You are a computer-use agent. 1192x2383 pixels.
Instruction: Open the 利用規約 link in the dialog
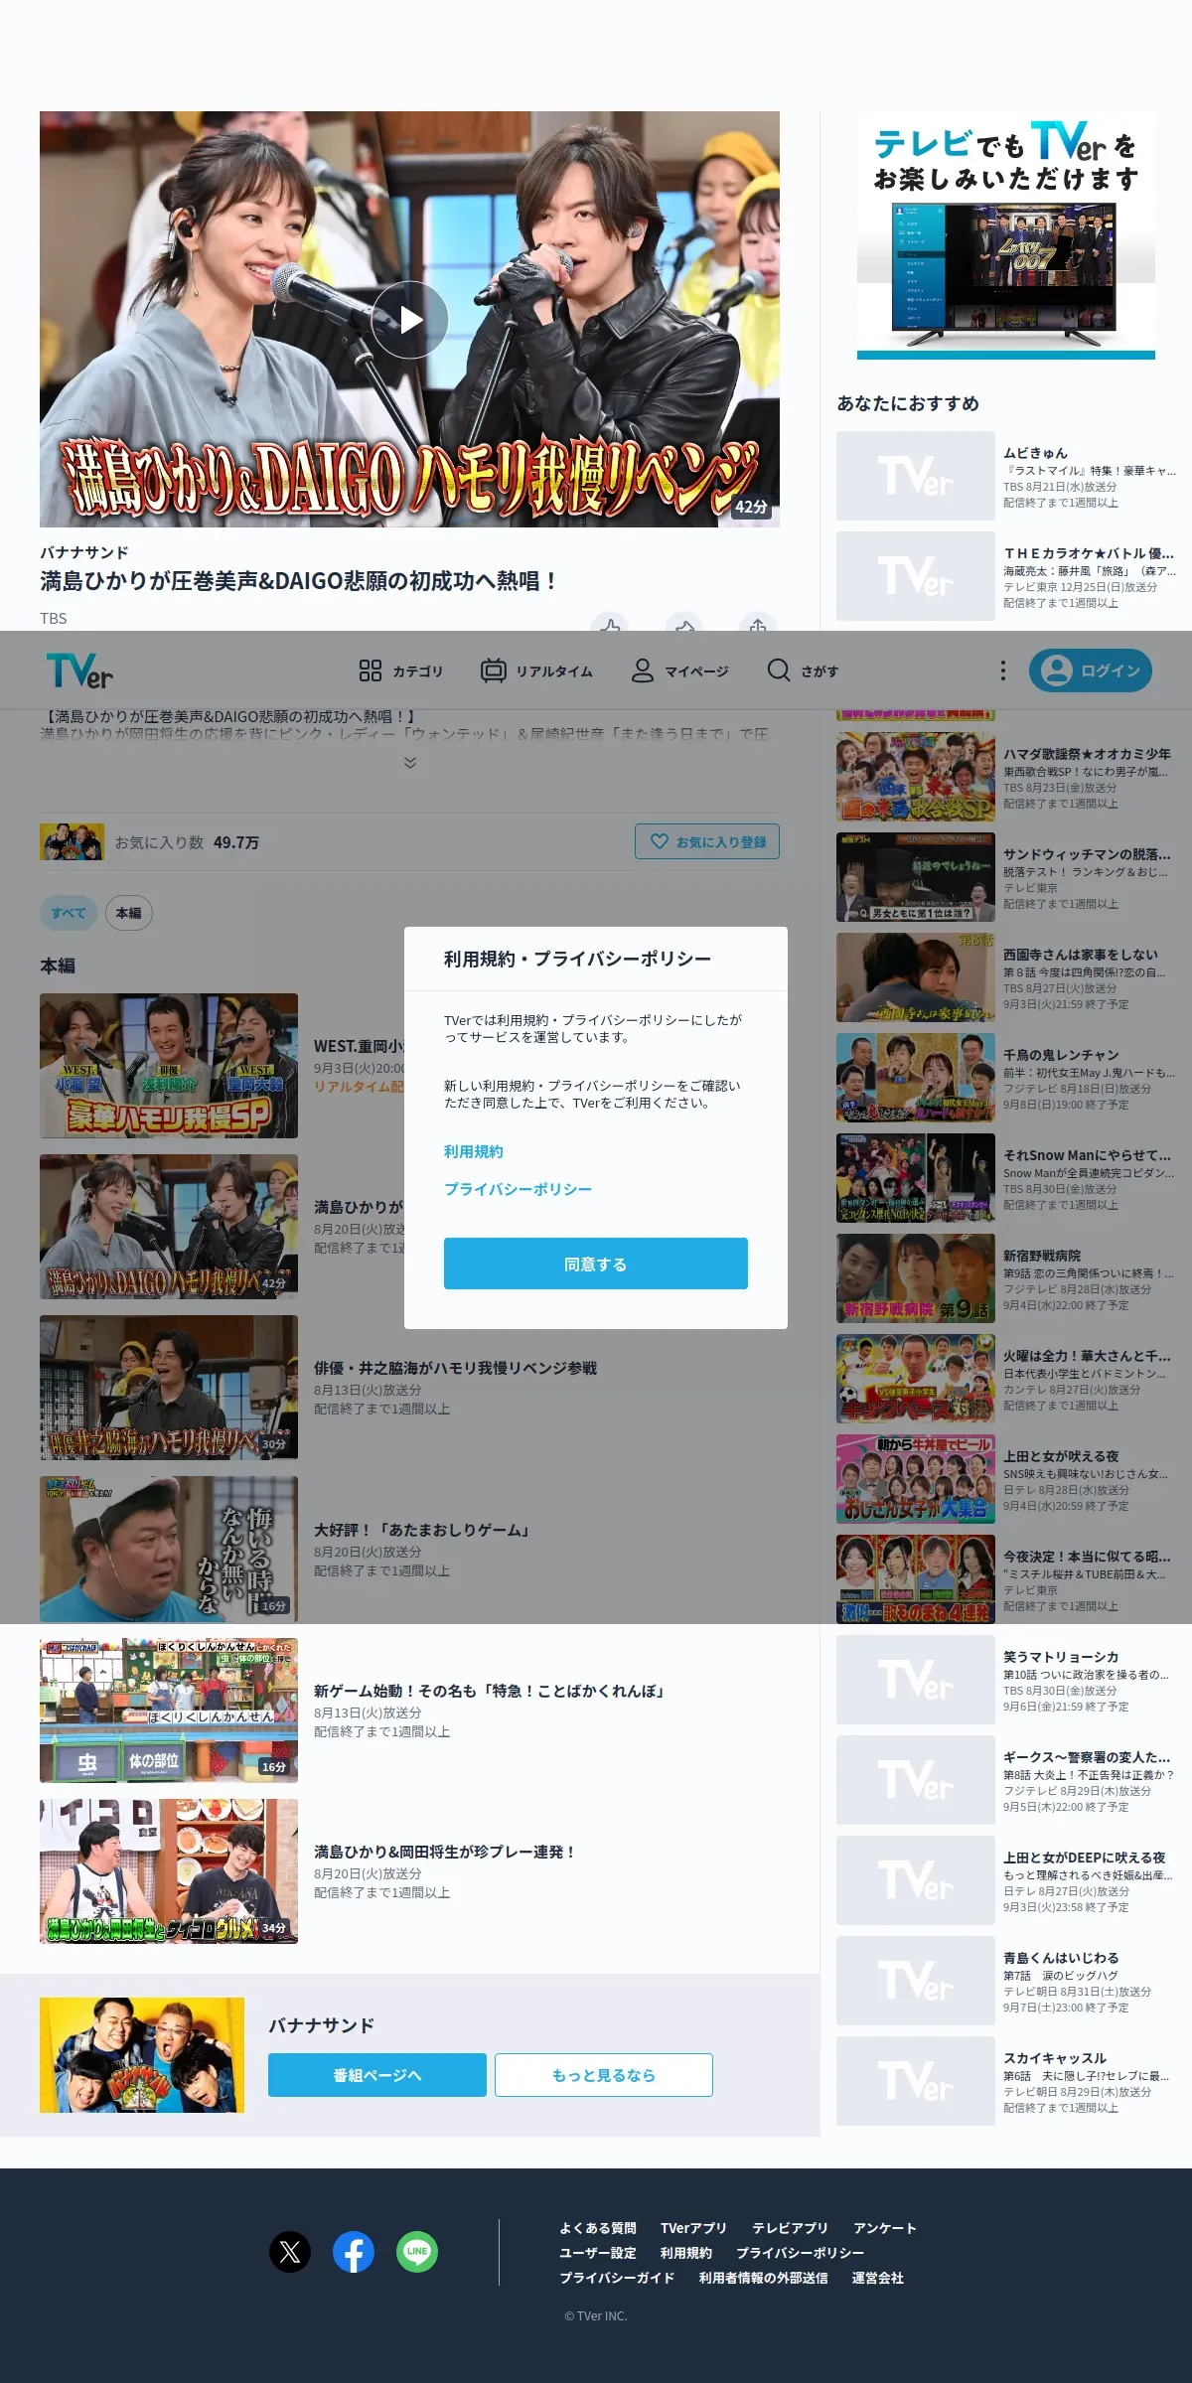[x=474, y=1151]
